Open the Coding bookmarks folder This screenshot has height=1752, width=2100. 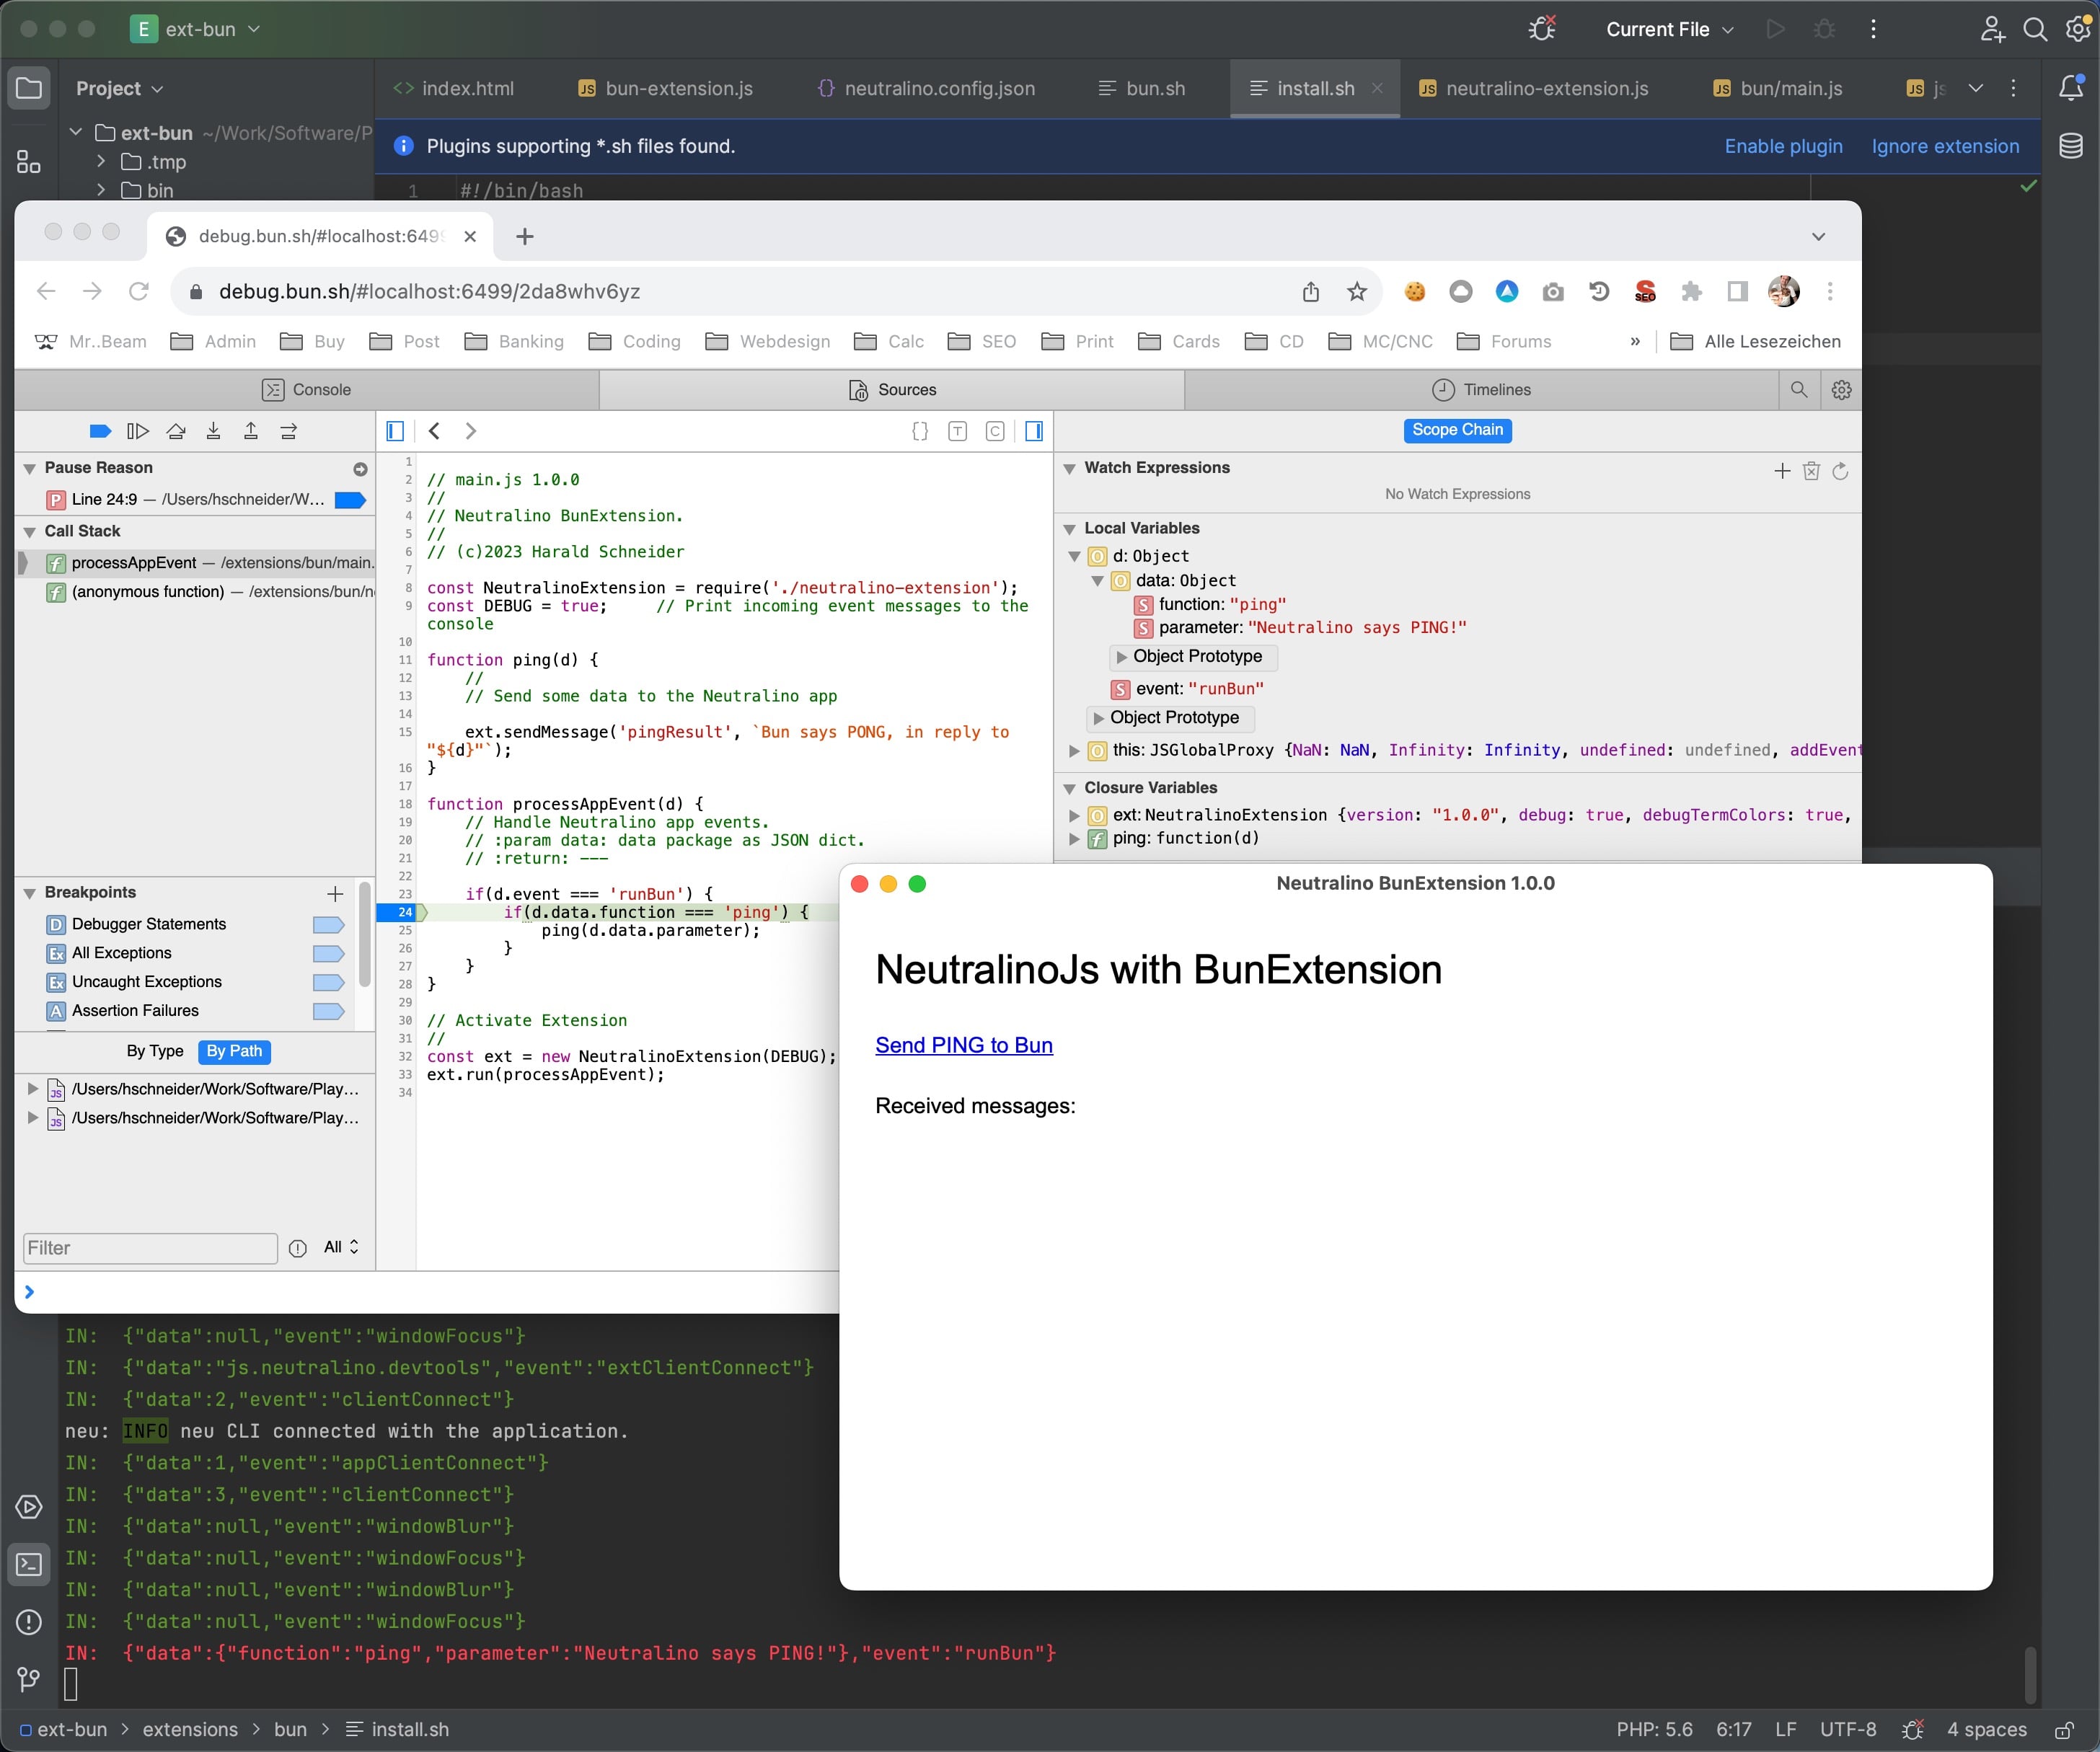coord(635,341)
